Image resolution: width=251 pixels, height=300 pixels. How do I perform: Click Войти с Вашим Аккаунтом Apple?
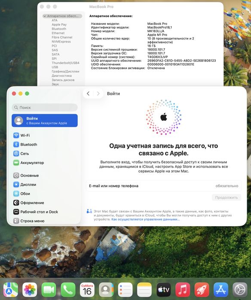(x=45, y=121)
